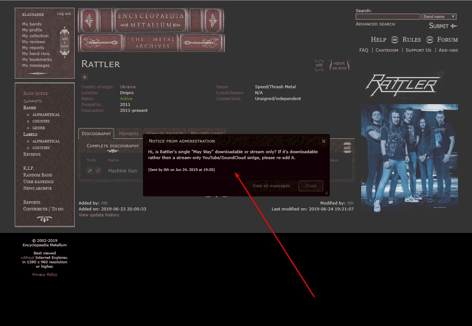
Task: Click the 'without' link in the footer
Action: point(27,257)
